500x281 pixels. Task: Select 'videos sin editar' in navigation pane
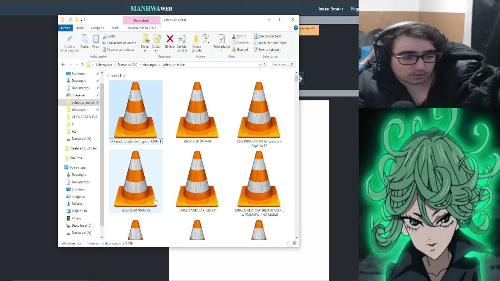[83, 103]
